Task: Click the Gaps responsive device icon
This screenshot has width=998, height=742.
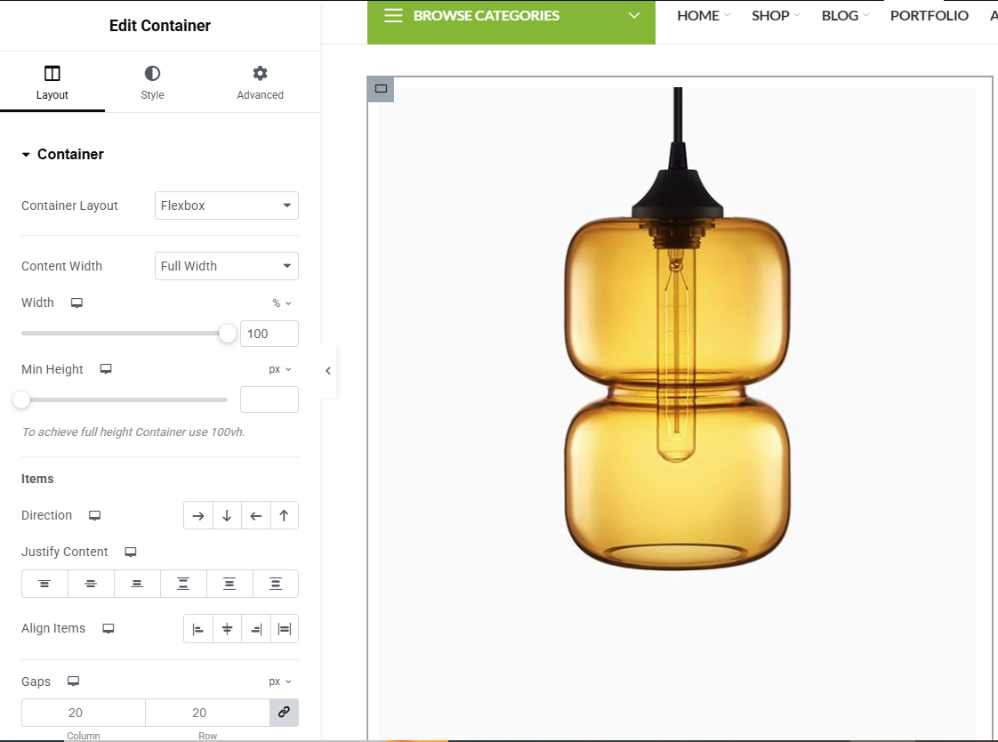Action: click(73, 681)
